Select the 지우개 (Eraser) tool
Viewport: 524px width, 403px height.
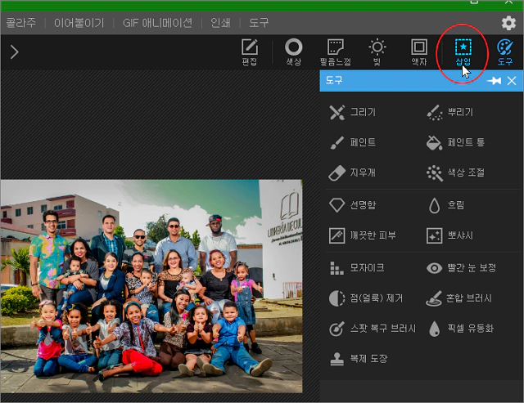coord(353,172)
